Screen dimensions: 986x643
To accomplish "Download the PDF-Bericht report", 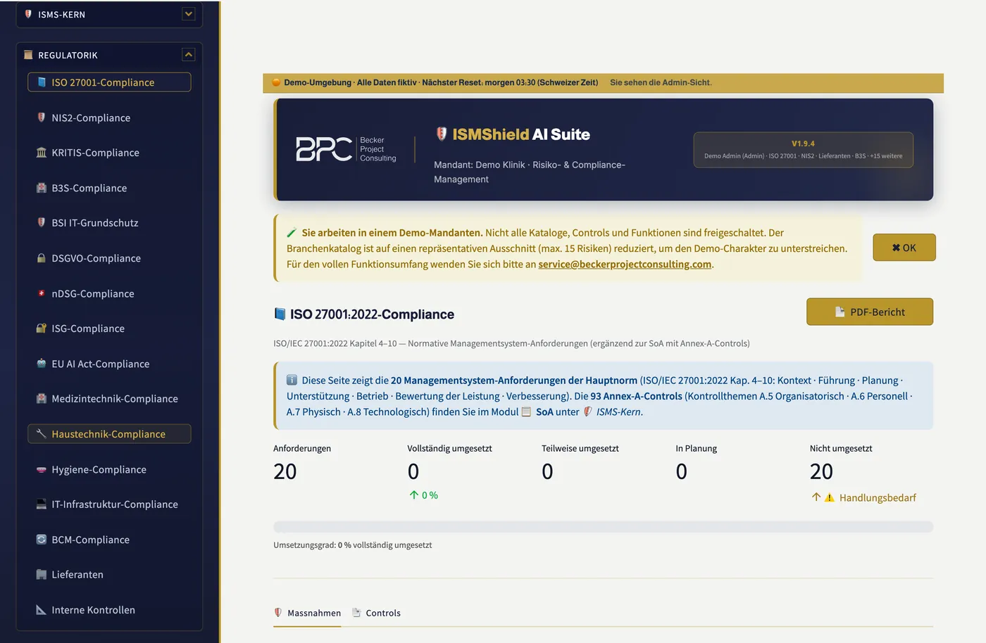I will click(x=870, y=312).
